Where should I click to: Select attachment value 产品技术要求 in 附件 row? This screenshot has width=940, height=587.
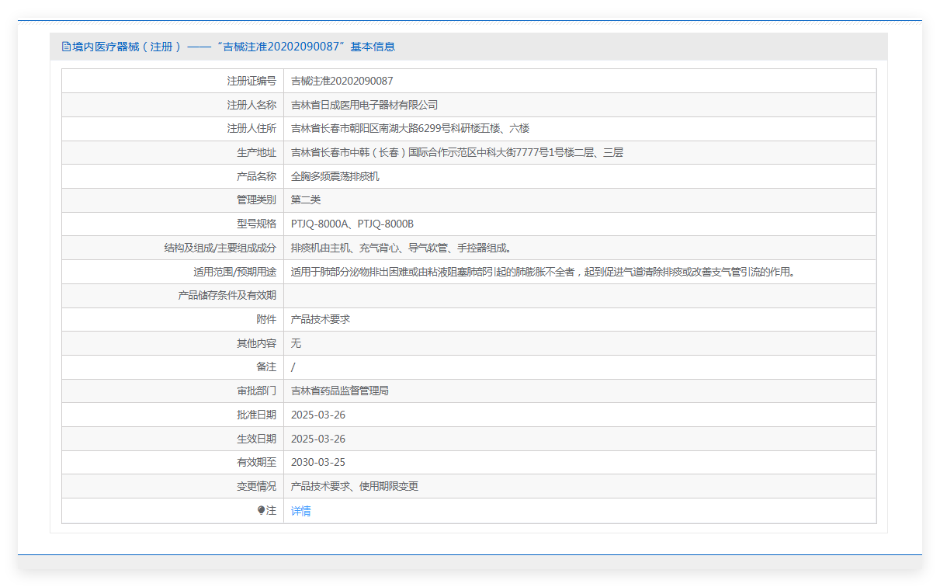click(x=321, y=319)
